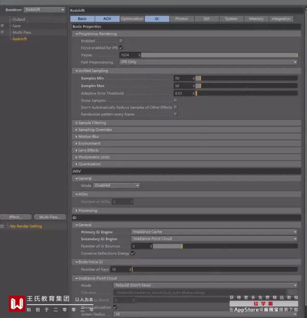
Task: Click the icon beside My Render Setting
Action: click(x=2, y=226)
